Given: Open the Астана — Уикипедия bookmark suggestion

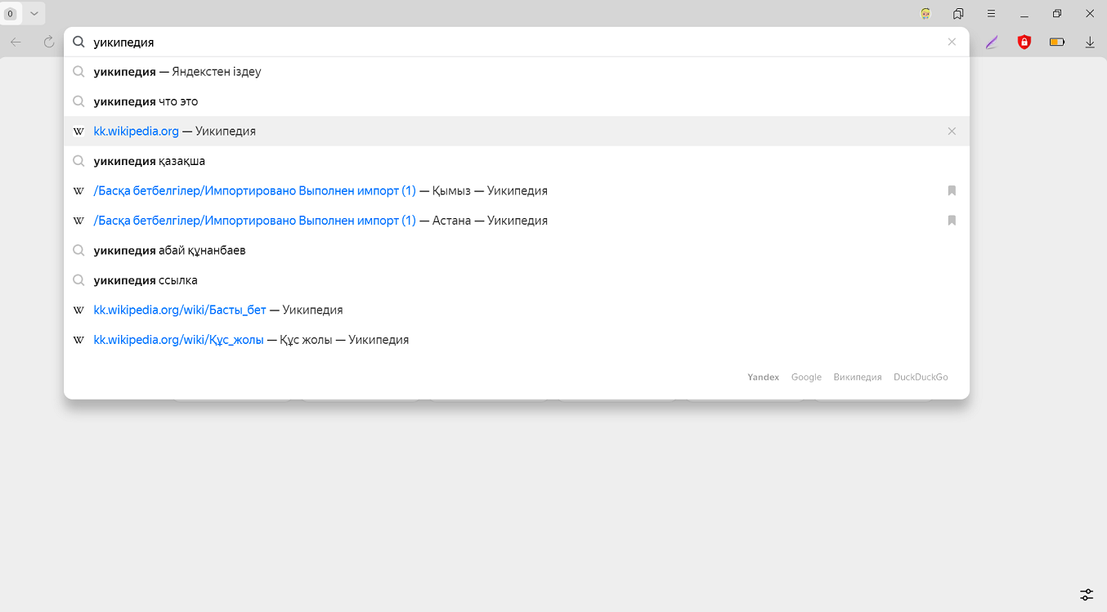Looking at the screenshot, I should 320,221.
